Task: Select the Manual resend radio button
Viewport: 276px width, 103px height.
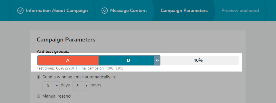Action: (x=38, y=96)
